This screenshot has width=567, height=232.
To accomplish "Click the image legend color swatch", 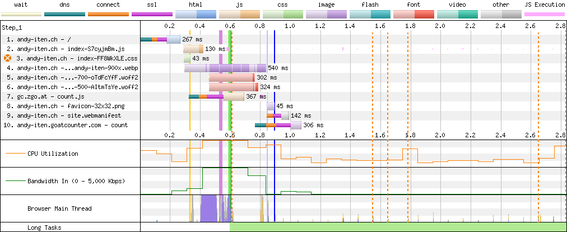I will [327, 14].
